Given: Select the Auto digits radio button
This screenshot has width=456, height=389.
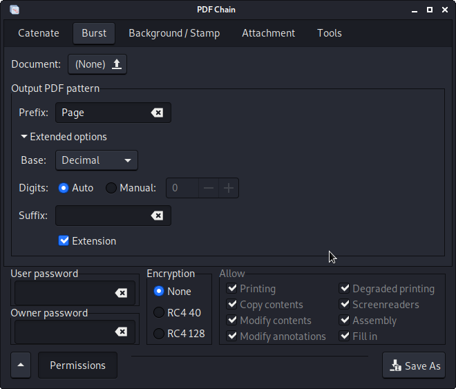Looking at the screenshot, I should pos(64,188).
